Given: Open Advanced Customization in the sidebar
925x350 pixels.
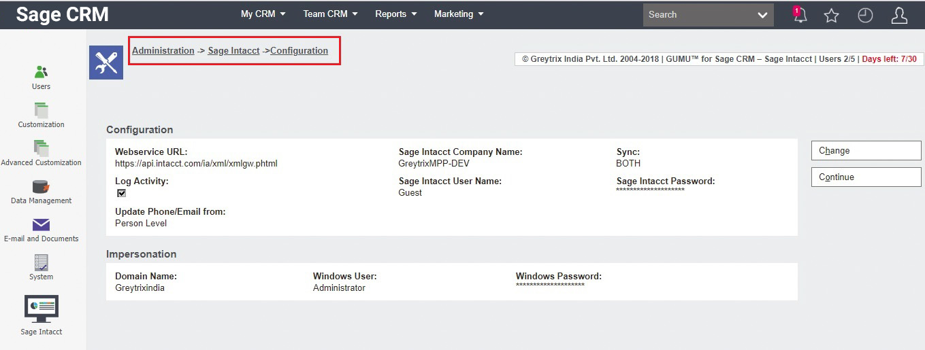Looking at the screenshot, I should [x=41, y=149].
